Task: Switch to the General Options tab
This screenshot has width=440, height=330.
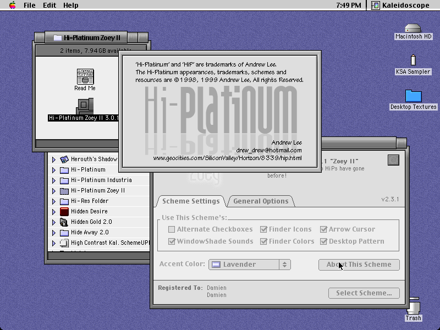Action: pos(261,201)
